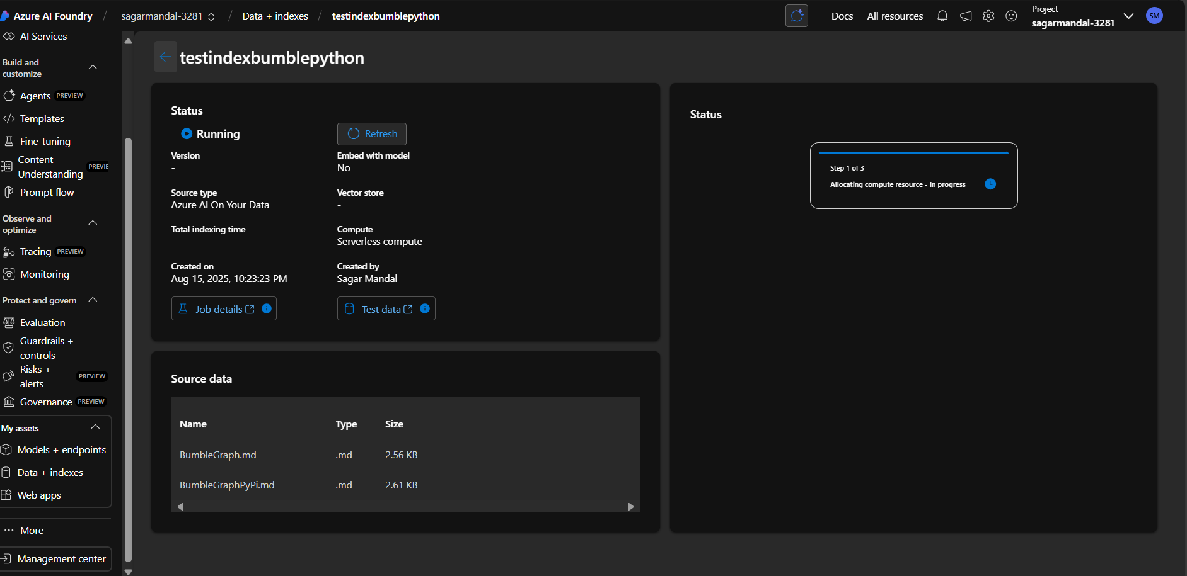Click the Step 1 of 3 progress bar
Image resolution: width=1187 pixels, height=576 pixels.
(913, 153)
